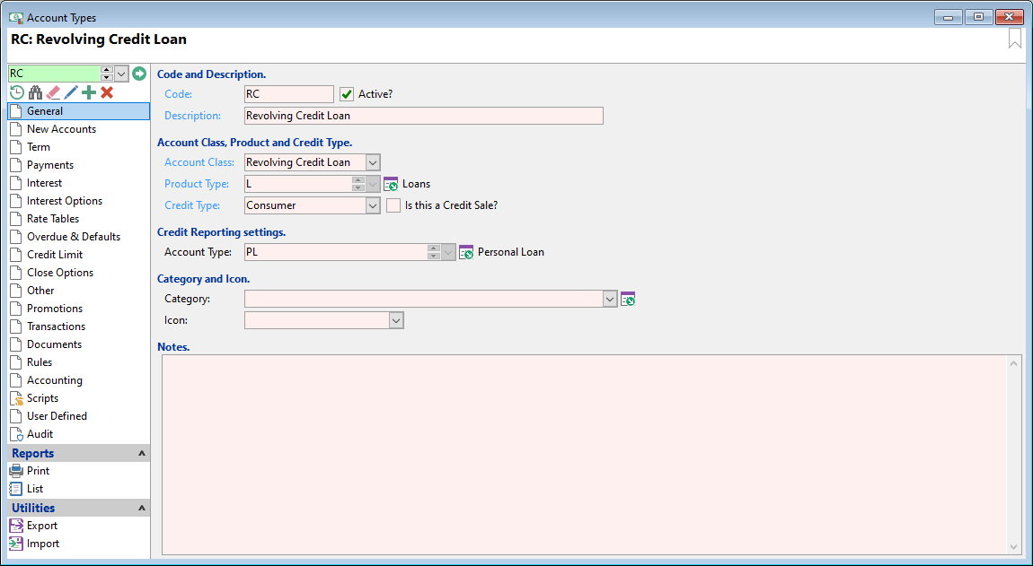The height and width of the screenshot is (566, 1033).
Task: Open the Documents page
Action: pyautogui.click(x=79, y=344)
